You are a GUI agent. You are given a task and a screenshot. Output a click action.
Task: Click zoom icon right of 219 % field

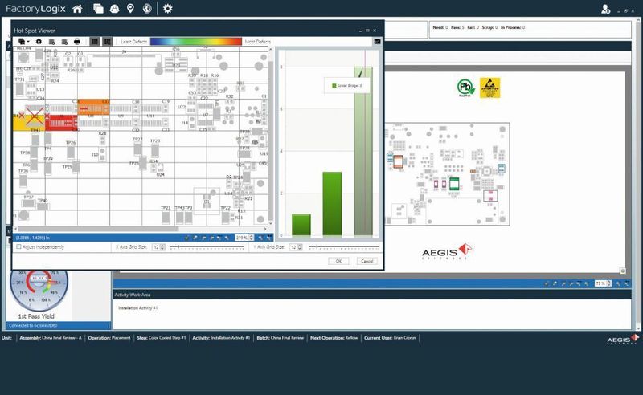click(260, 238)
